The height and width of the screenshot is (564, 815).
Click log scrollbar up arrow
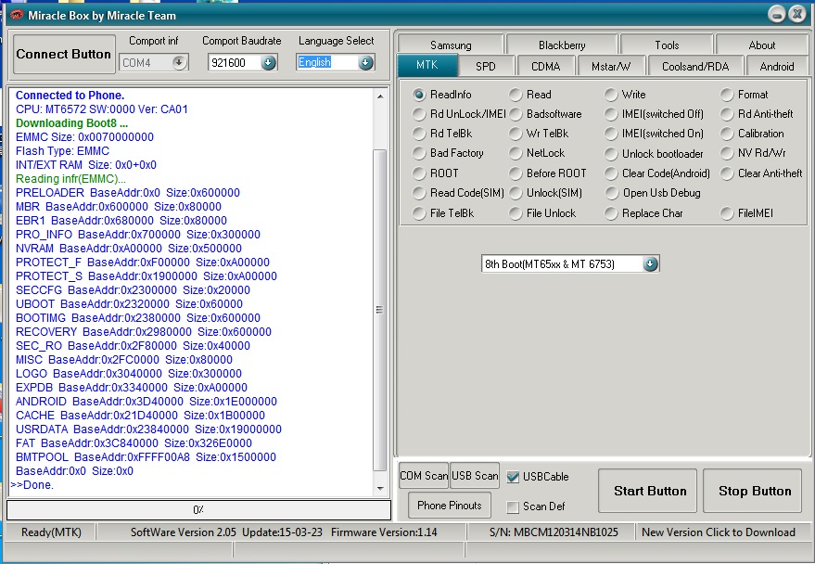[380, 96]
